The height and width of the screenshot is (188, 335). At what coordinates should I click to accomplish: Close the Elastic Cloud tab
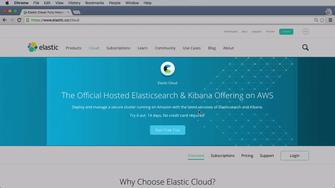coord(68,13)
